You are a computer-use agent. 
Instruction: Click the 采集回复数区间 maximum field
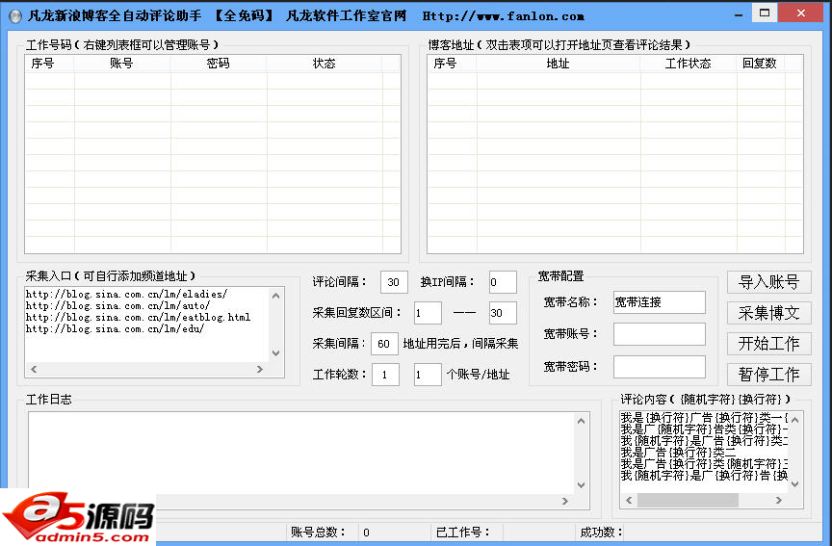503,313
